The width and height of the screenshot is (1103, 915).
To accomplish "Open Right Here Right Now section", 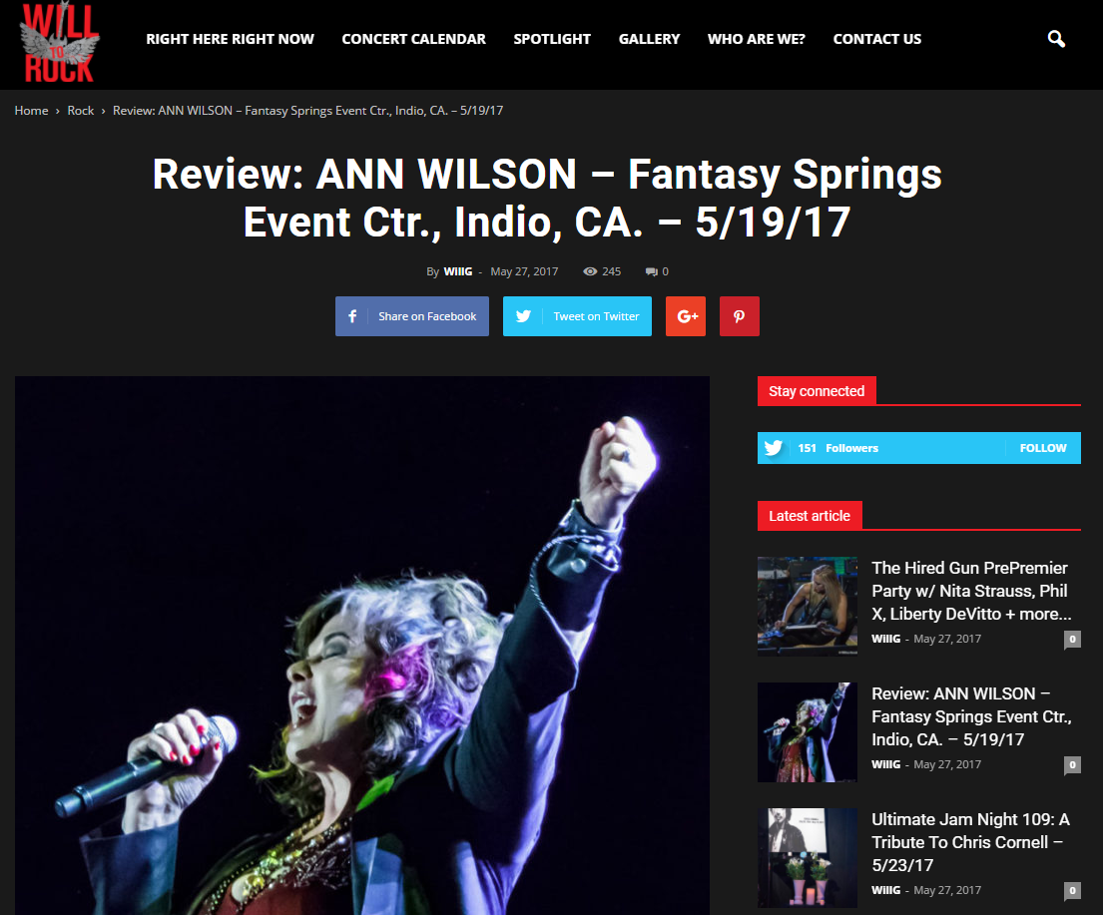I will tap(230, 39).
